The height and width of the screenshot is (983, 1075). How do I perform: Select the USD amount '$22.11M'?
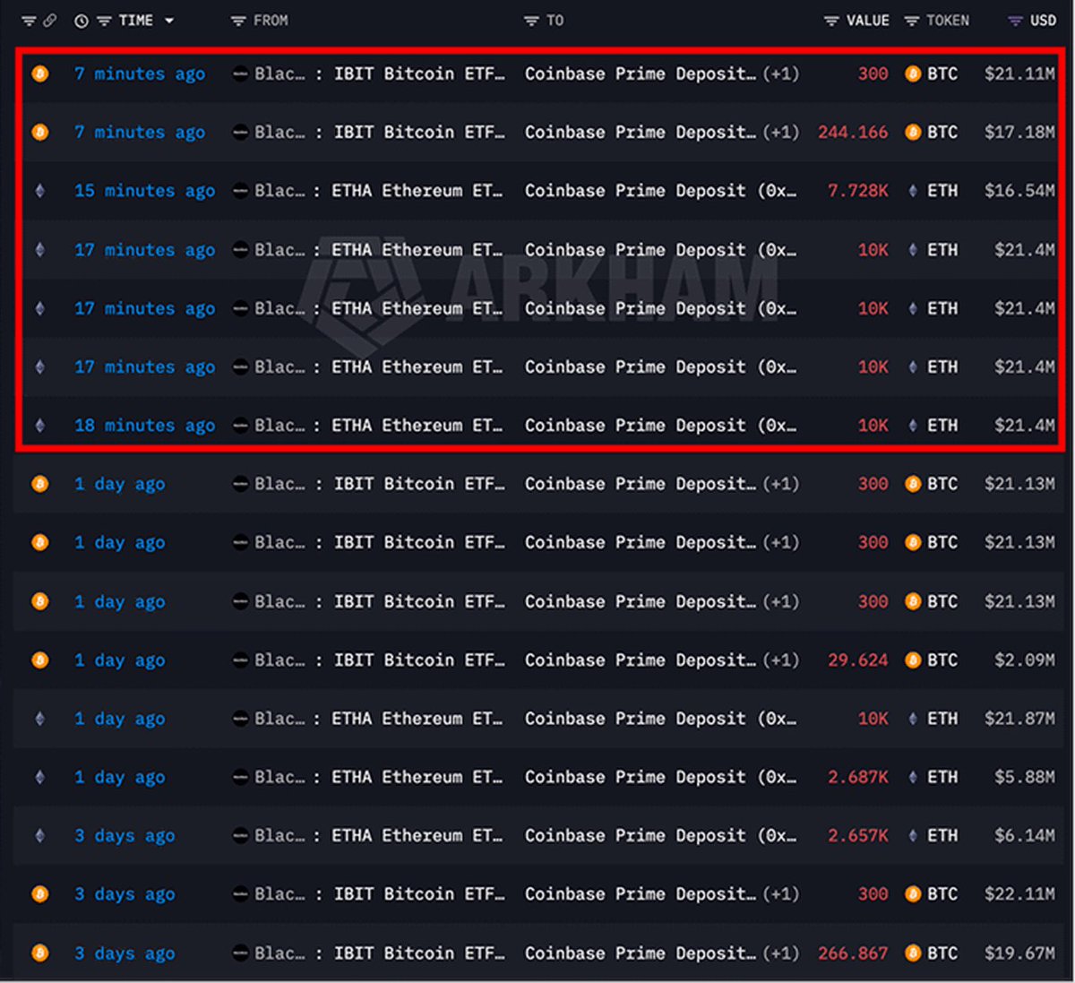(x=1019, y=893)
